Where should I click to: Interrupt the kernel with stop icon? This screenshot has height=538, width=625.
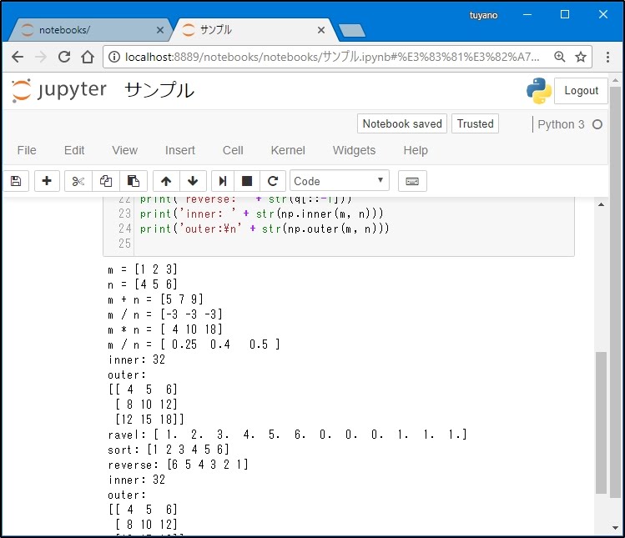point(247,181)
